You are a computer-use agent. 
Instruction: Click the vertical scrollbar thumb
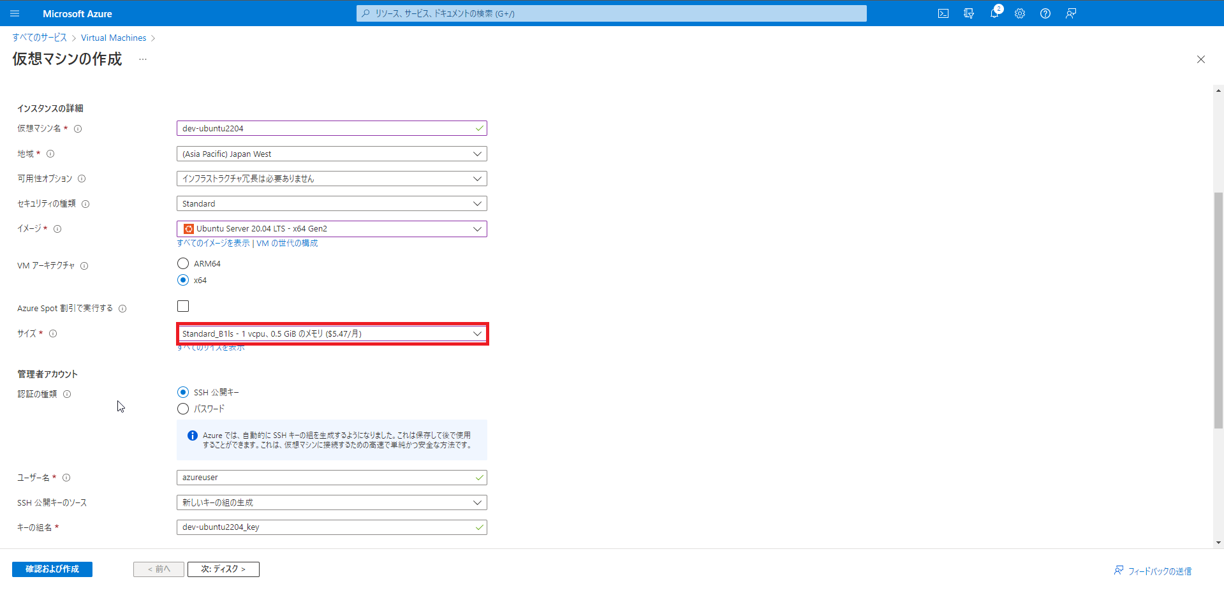(1218, 311)
